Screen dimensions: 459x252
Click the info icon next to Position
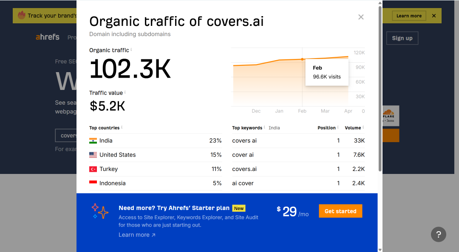[338, 127]
